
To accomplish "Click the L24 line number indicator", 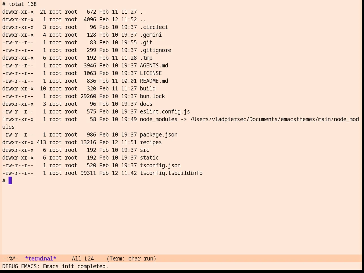I will 89,259.
